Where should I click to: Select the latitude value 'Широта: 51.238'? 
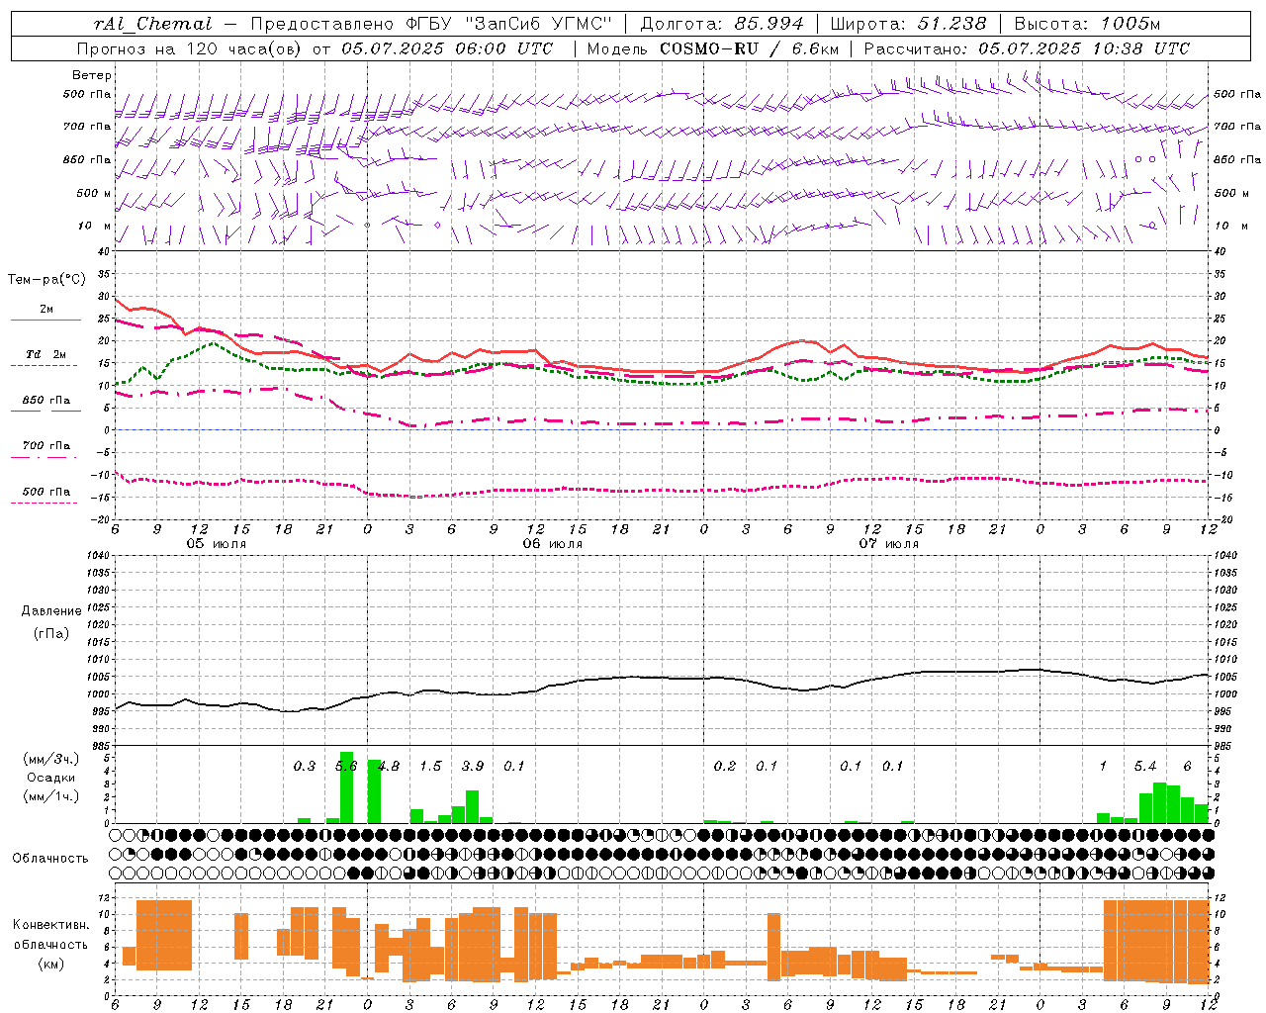[908, 24]
